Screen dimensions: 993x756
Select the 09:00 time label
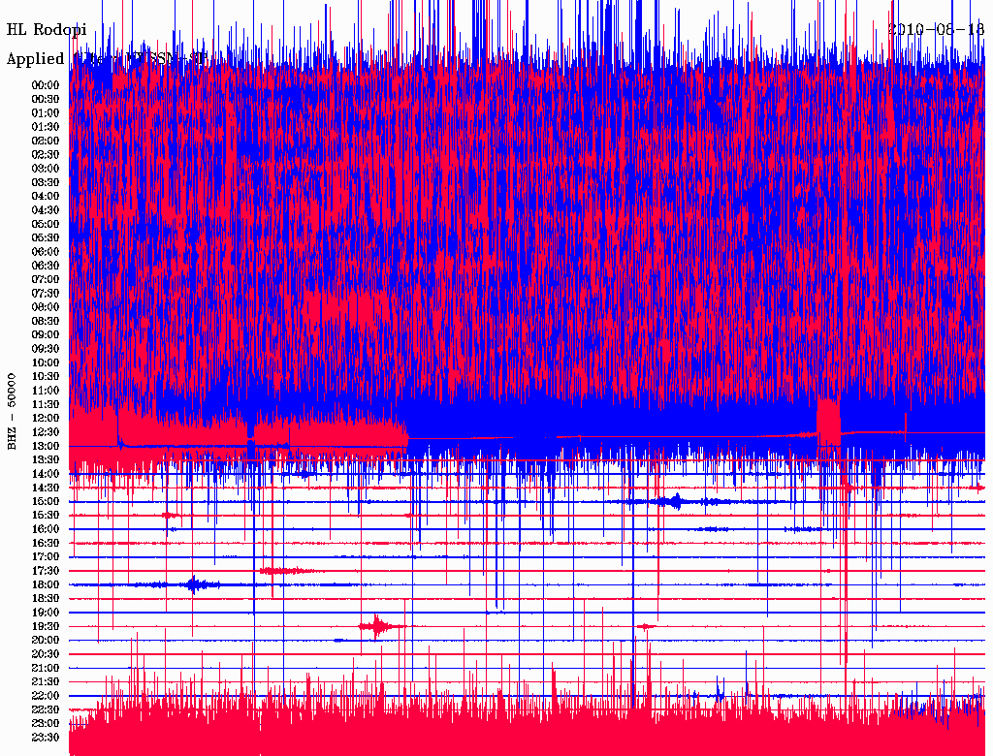(45, 335)
